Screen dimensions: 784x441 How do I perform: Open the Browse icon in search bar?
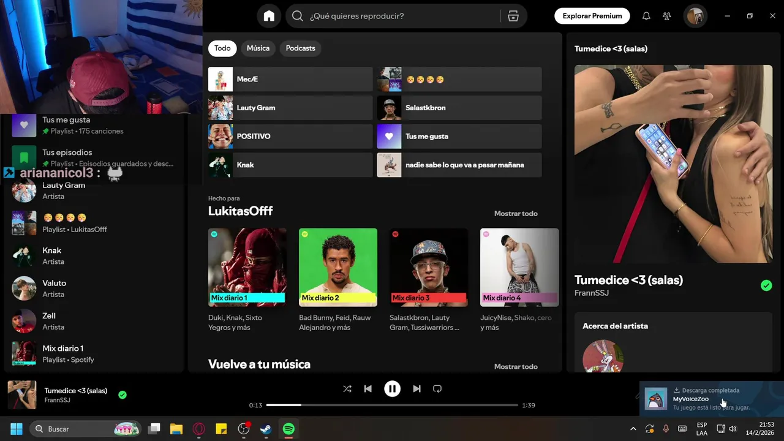pyautogui.click(x=513, y=16)
